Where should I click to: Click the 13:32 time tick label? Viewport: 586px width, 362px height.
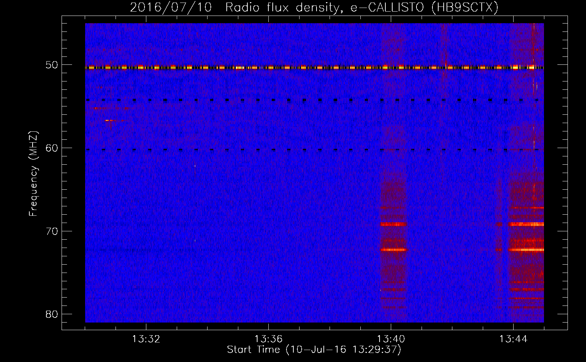click(x=146, y=339)
